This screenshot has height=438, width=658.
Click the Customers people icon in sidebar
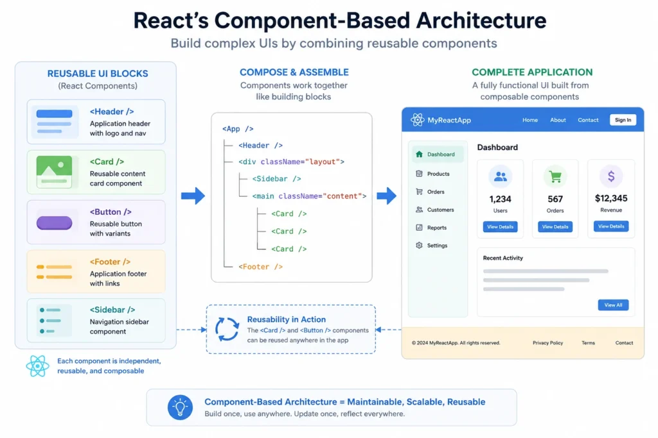coord(419,209)
